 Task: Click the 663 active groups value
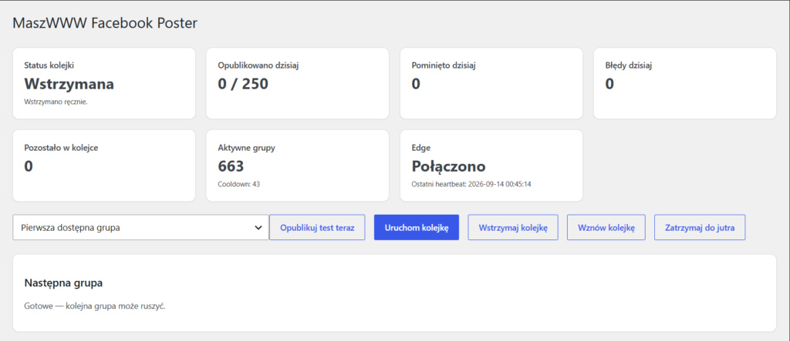(231, 166)
